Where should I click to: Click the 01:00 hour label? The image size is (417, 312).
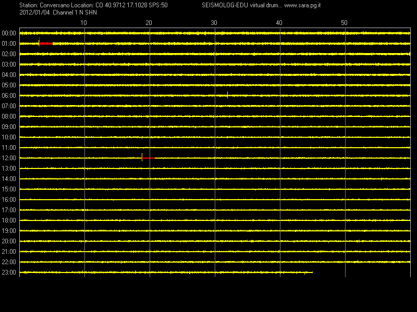point(9,44)
